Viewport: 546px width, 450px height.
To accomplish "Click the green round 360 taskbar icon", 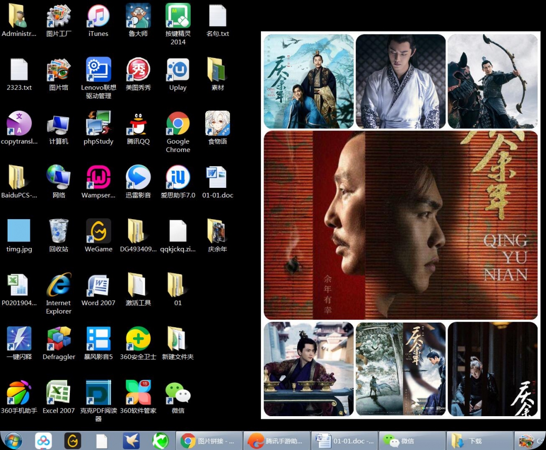I will (x=161, y=441).
